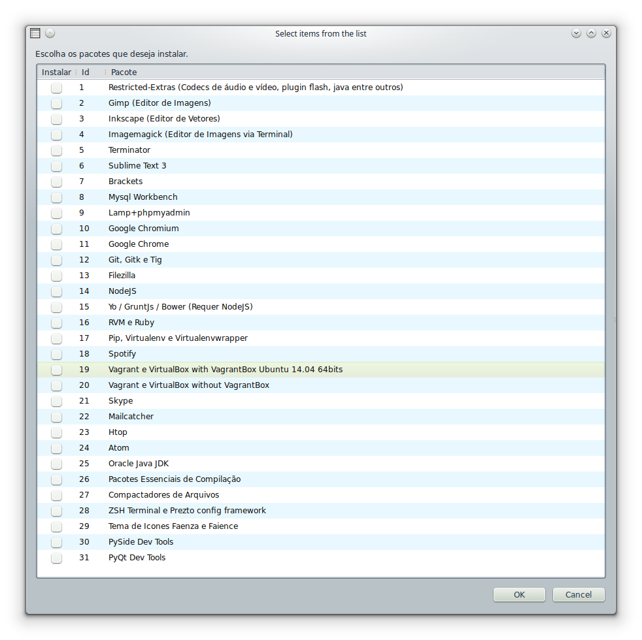Open the window menu icon in the title bar
642x640 pixels.
point(35,33)
